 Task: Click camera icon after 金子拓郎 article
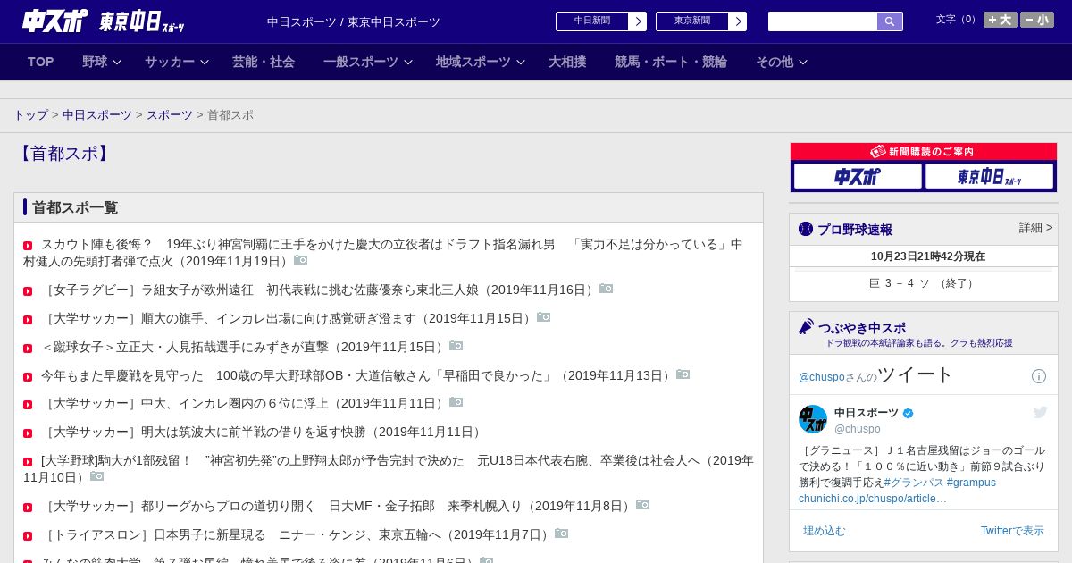(643, 505)
